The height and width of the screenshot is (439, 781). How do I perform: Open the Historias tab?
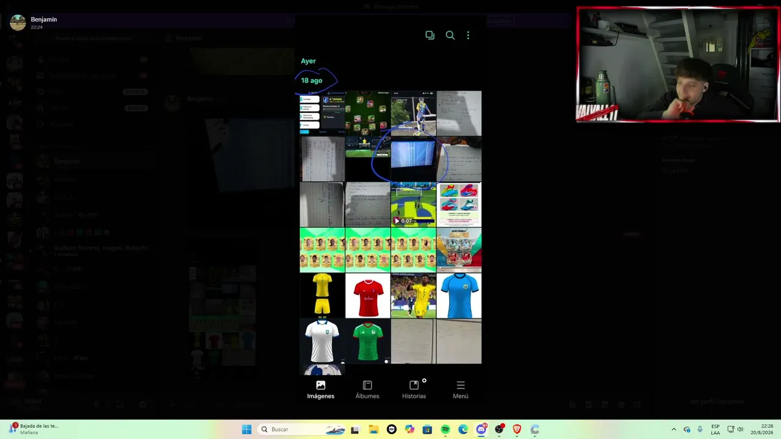pos(414,390)
